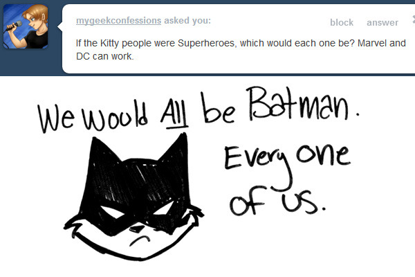Select the question text about Kitty people
Screen dimensions: 415x277
pos(241,50)
